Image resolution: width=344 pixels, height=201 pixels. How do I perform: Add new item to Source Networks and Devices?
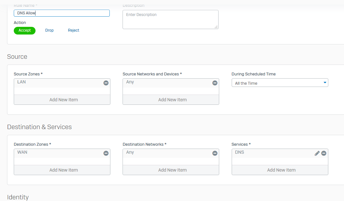172,100
